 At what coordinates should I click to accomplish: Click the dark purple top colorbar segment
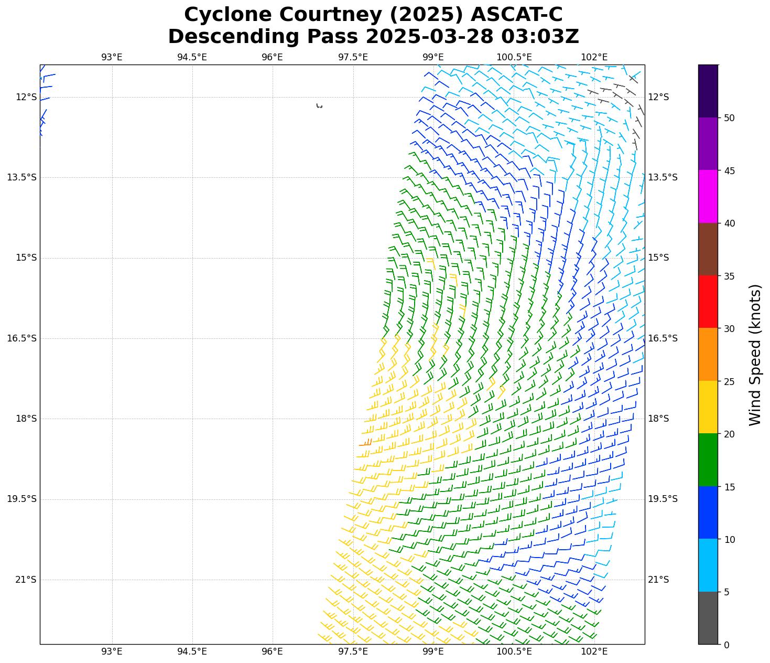[708, 91]
